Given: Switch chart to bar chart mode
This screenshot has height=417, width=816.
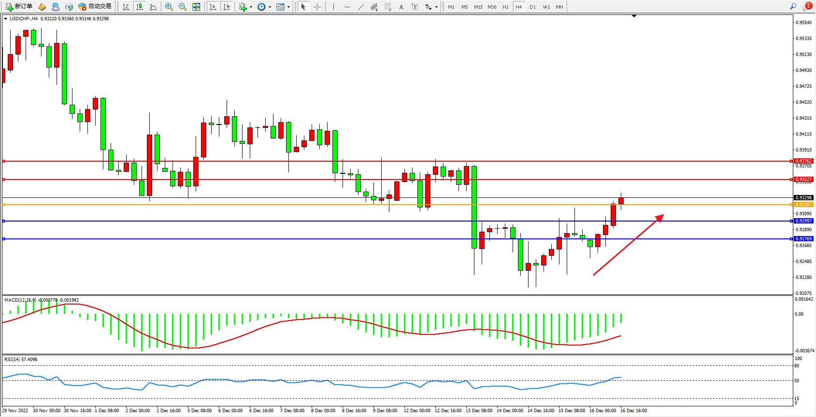Looking at the screenshot, I should (x=126, y=7).
